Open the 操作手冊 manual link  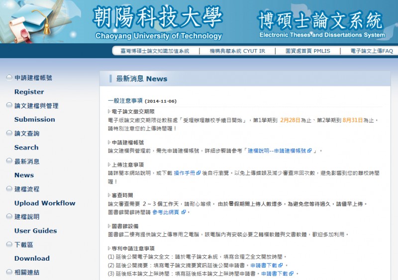pyautogui.click(x=185, y=173)
